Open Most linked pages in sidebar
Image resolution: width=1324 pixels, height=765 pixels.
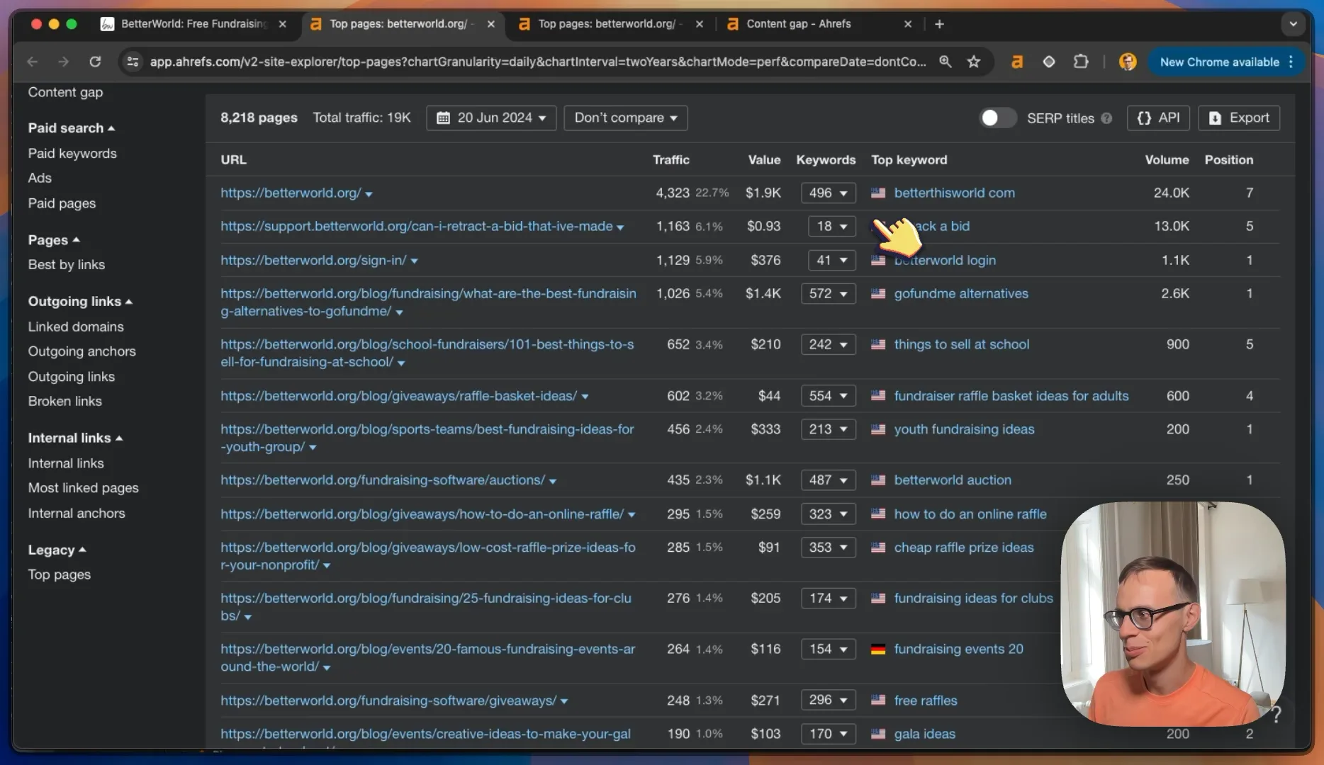tap(83, 487)
